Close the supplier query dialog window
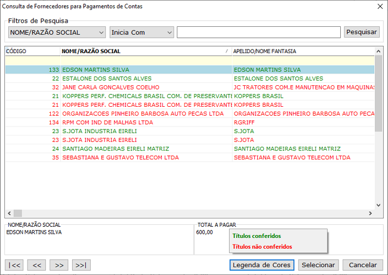 pos(380,7)
